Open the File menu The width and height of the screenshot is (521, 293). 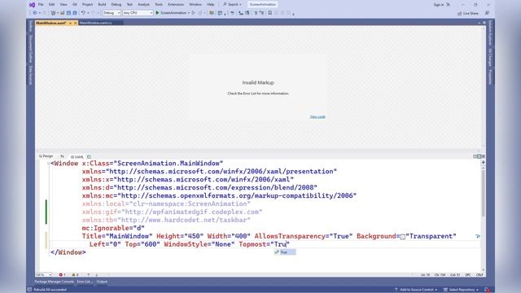(41, 4)
